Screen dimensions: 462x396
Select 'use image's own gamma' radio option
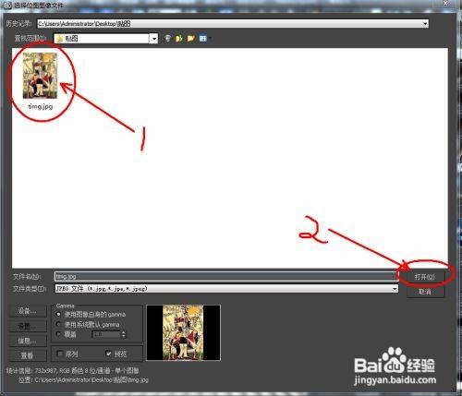58,314
